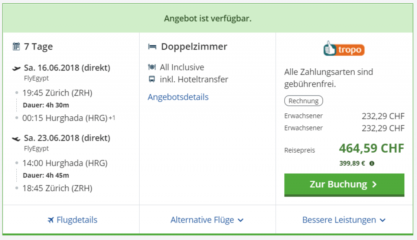
Task: Click the 464,59 CHF total price
Action: coord(371,148)
